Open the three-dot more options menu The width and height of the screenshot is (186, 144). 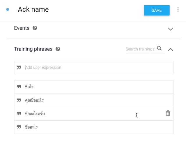pos(178,10)
